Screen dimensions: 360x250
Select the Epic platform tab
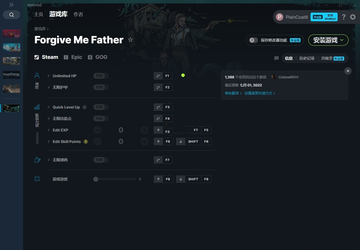73,57
